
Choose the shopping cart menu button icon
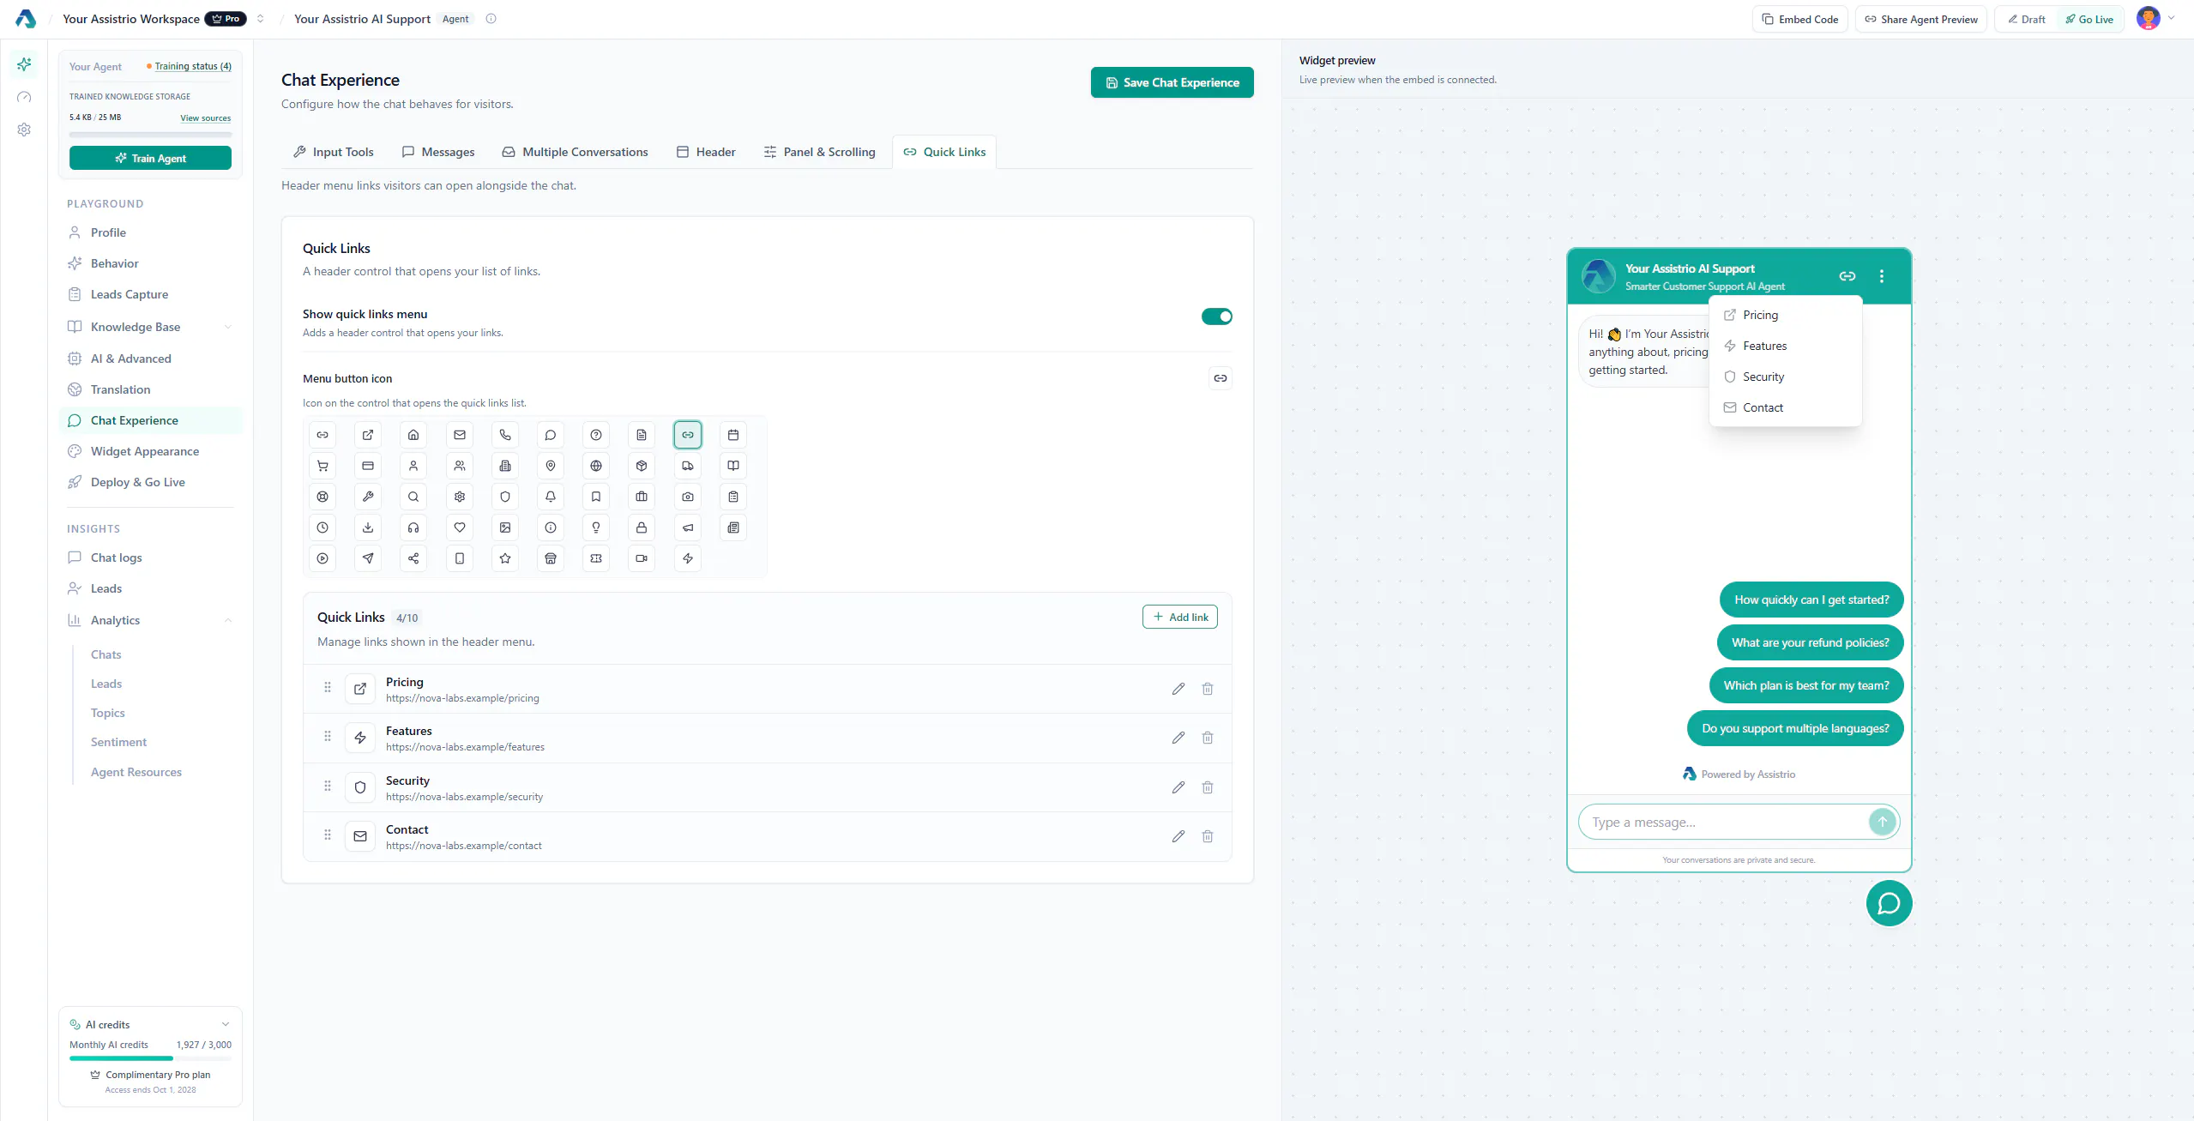[322, 466]
